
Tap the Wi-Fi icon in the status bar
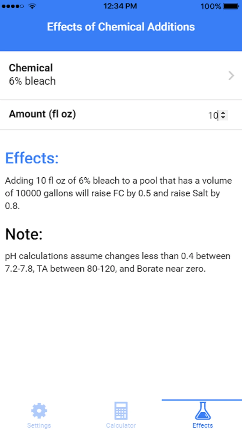pyautogui.click(x=32, y=6)
